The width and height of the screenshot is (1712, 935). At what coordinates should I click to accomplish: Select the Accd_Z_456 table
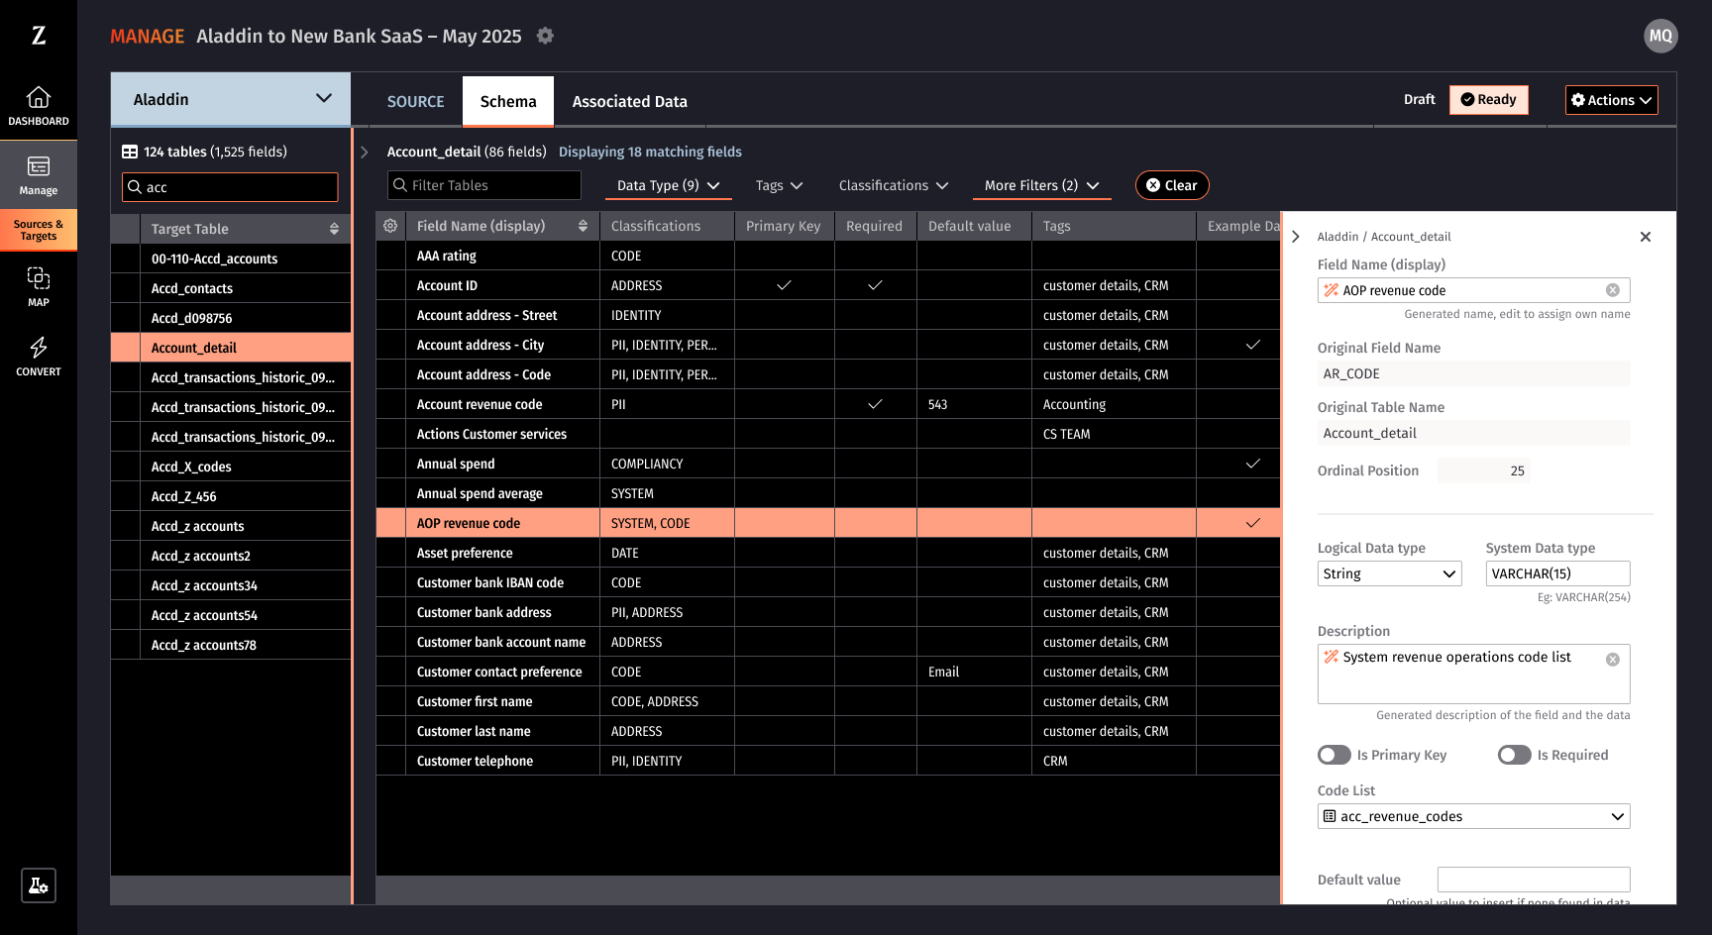pos(231,496)
